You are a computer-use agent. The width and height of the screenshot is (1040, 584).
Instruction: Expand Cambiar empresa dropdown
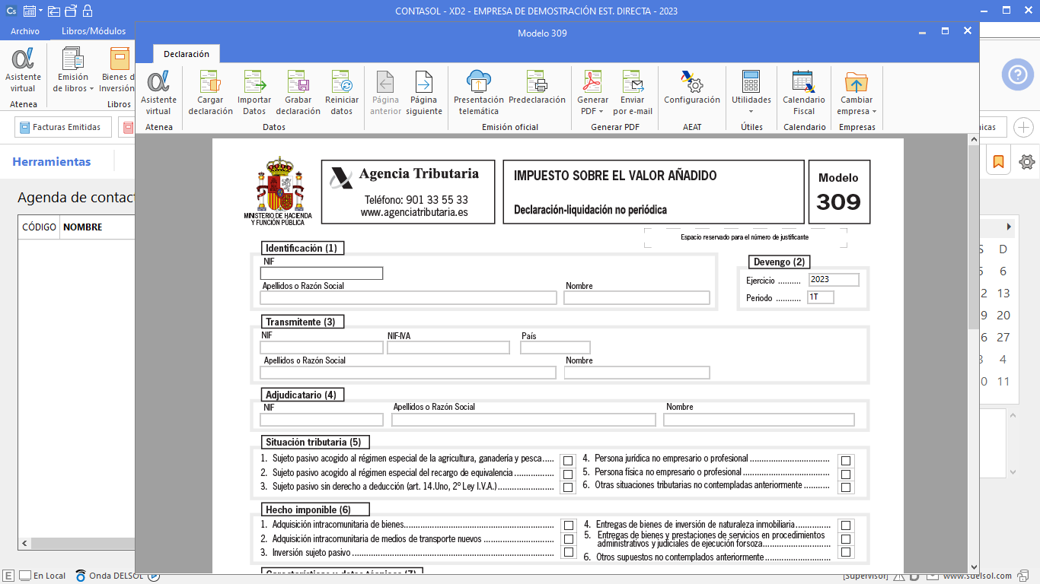[x=857, y=111]
